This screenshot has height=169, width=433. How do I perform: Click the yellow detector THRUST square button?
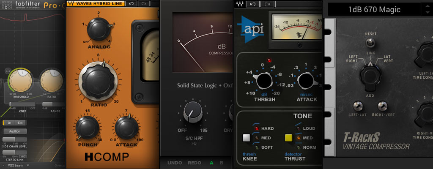(288, 137)
